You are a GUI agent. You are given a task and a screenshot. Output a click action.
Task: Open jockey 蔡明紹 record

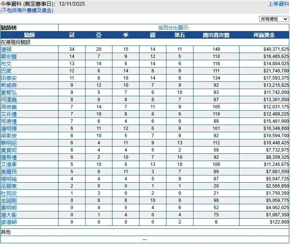pyautogui.click(x=9, y=143)
